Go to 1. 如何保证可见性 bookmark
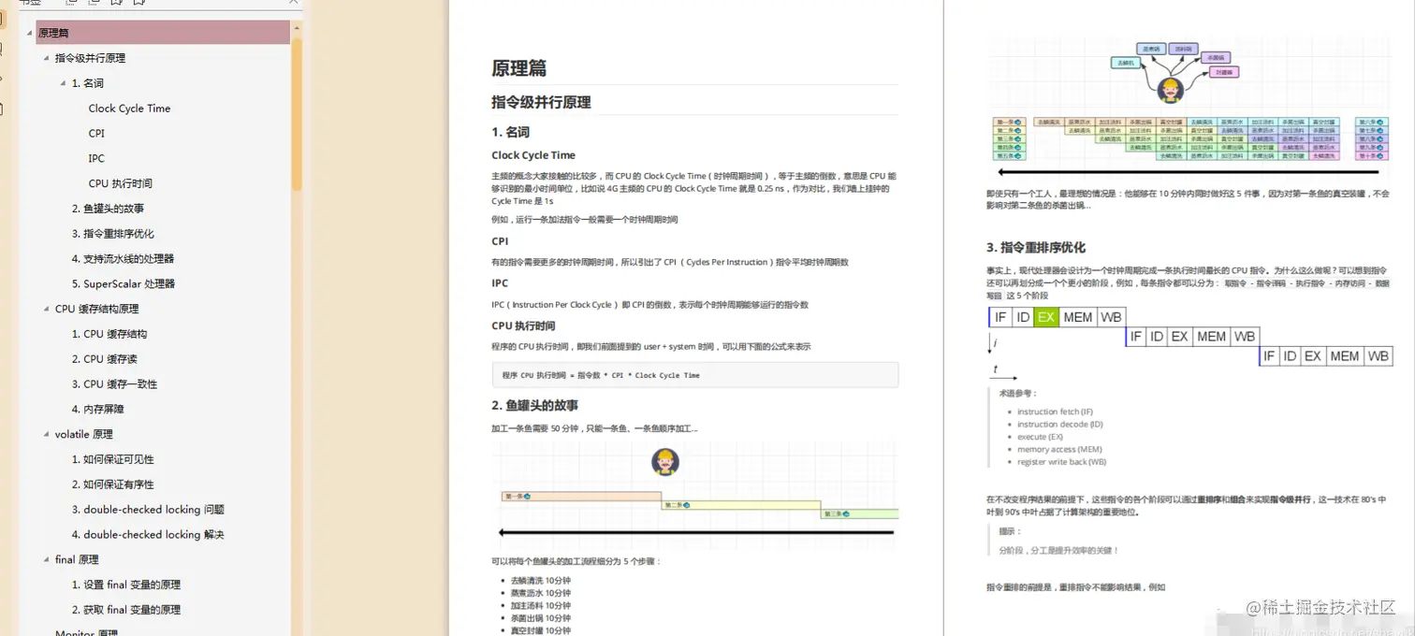 [113, 459]
